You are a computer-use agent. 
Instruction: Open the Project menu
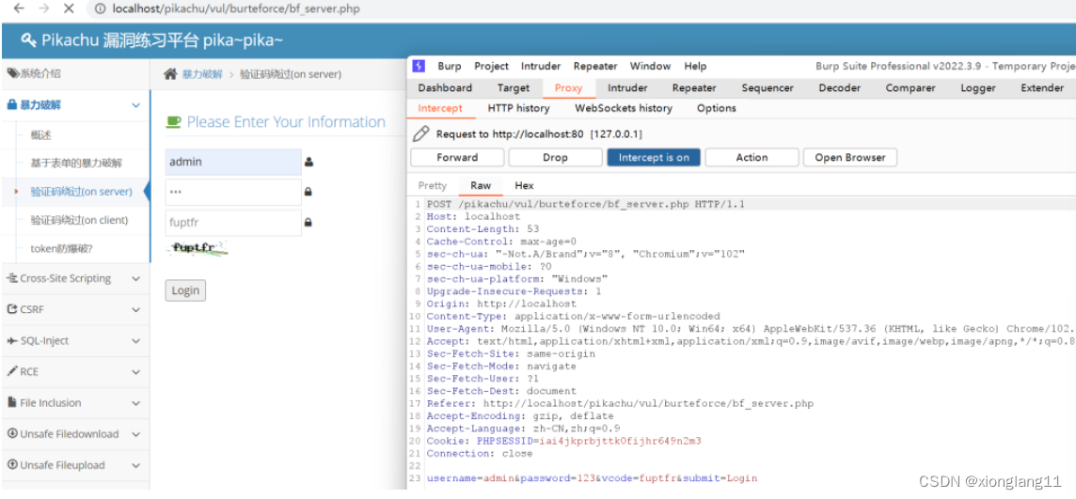[x=491, y=67]
